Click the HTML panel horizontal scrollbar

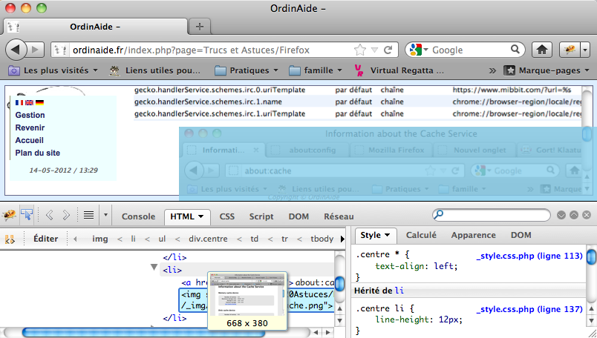[143, 333]
